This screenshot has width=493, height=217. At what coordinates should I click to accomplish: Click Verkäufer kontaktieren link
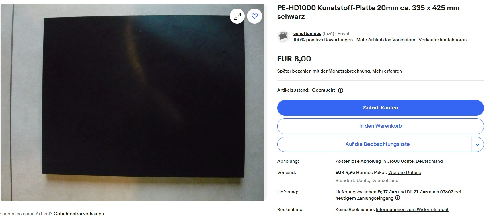[x=443, y=40]
